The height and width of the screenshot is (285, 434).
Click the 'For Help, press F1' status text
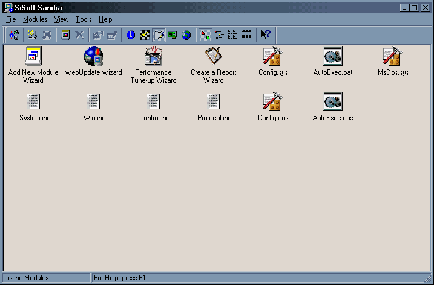[x=120, y=278]
